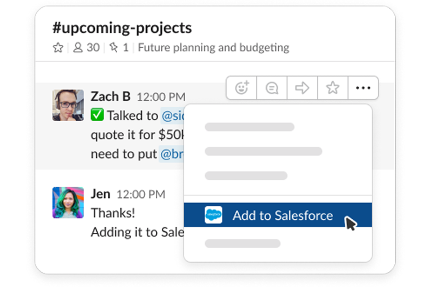This screenshot has width=431, height=287.
Task: Click the #upcoming-projects channel title
Action: pyautogui.click(x=122, y=28)
